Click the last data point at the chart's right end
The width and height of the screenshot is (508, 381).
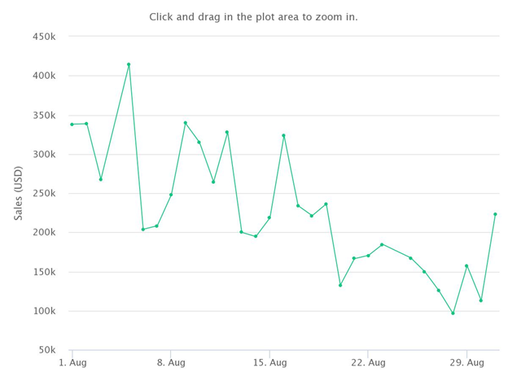[x=495, y=214]
